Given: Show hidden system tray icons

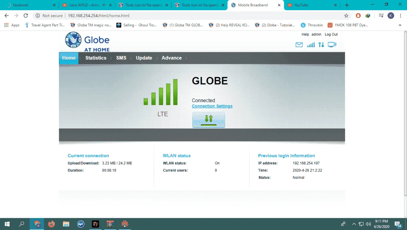Looking at the screenshot, I should pos(354,224).
